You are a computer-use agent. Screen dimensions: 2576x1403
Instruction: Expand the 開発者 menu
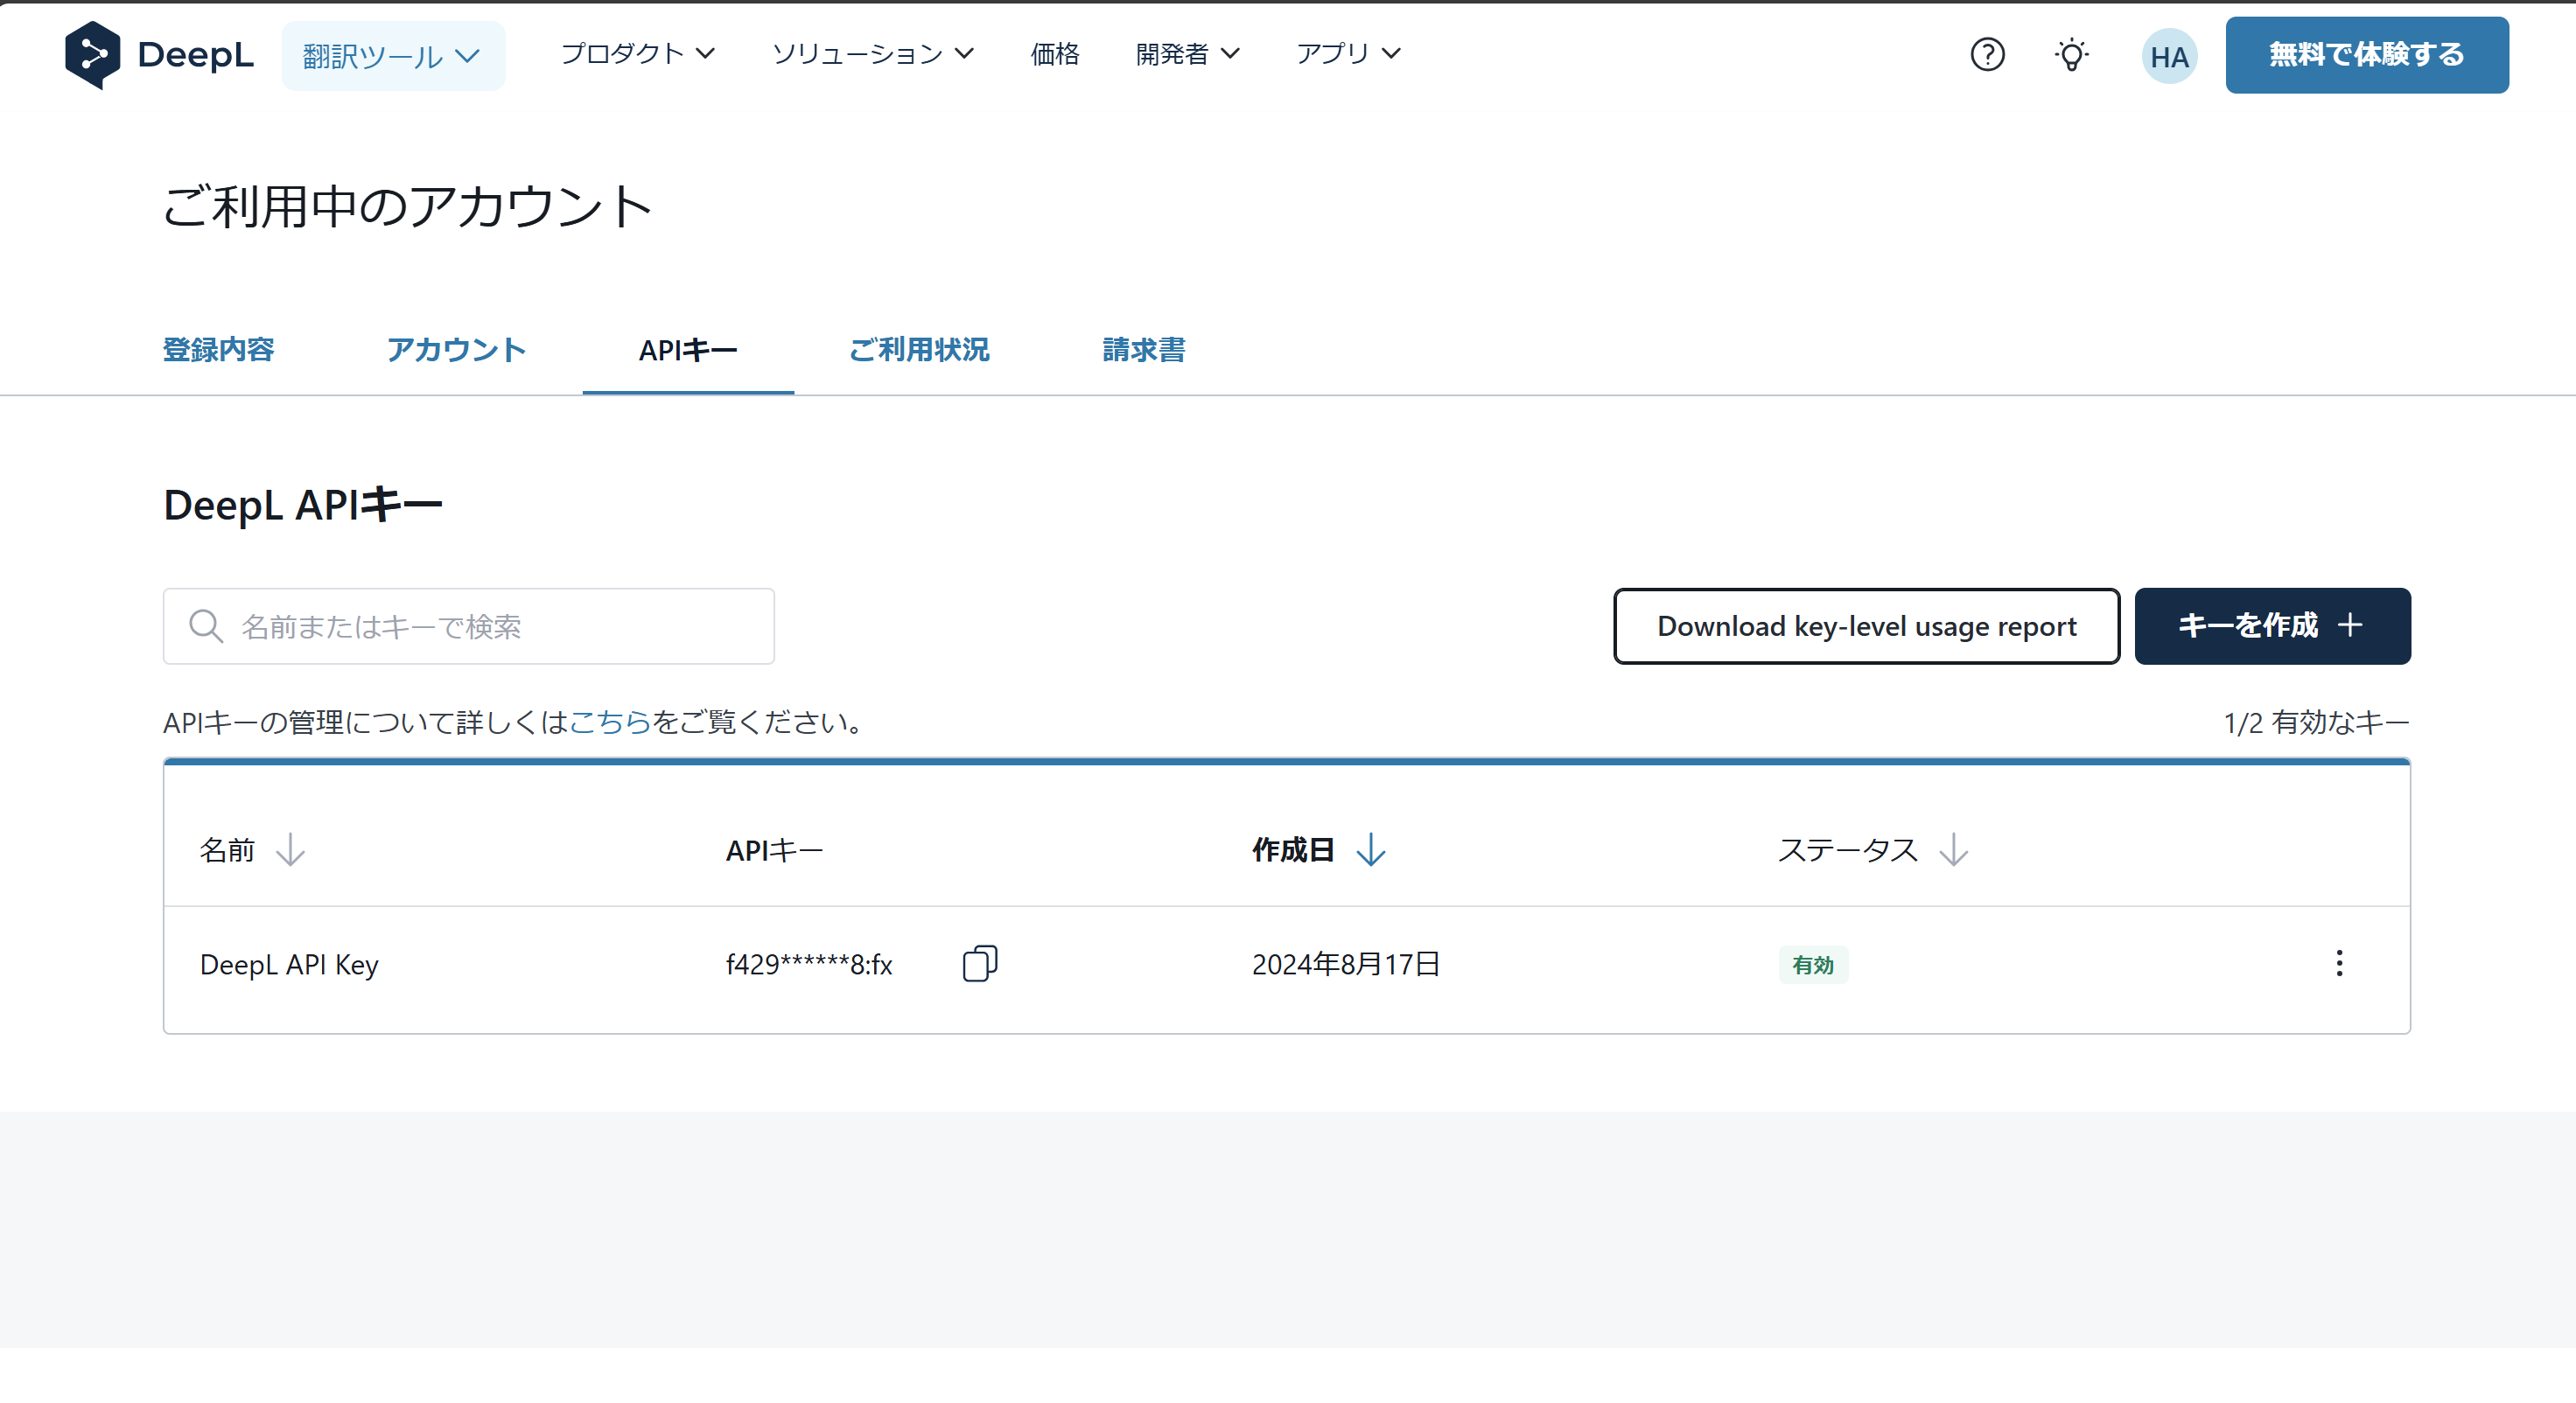(1187, 54)
